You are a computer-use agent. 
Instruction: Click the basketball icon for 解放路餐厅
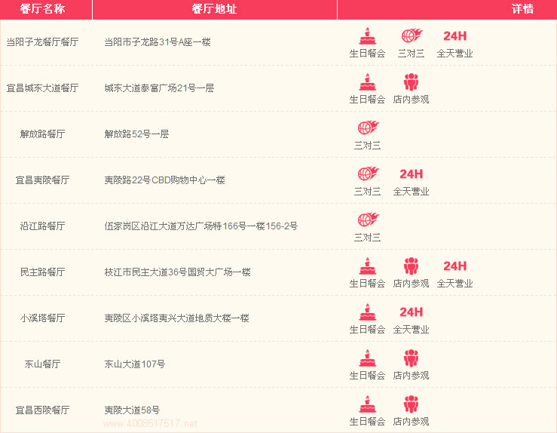[368, 127]
